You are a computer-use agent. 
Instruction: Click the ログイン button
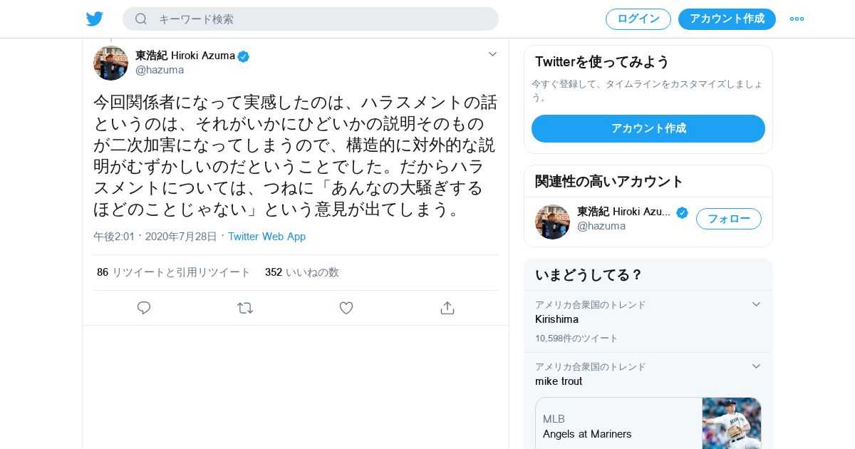pos(638,19)
